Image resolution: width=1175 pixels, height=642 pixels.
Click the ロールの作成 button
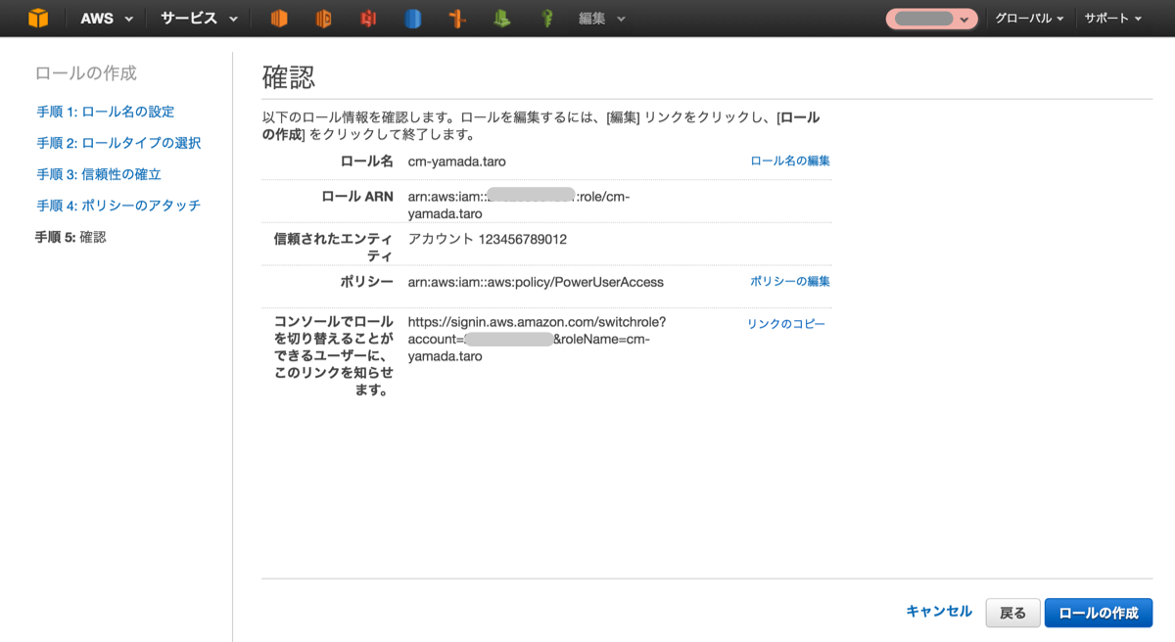[x=1099, y=612]
